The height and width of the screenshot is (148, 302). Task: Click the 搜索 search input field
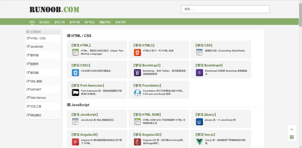(x=225, y=9)
